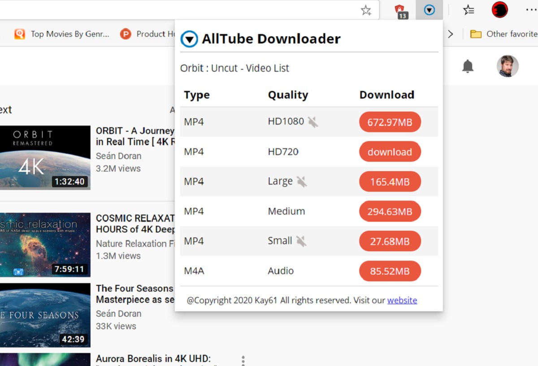Open Seán Doran channel under Four Seasons
Screen dimensions: 538x366
coord(118,314)
